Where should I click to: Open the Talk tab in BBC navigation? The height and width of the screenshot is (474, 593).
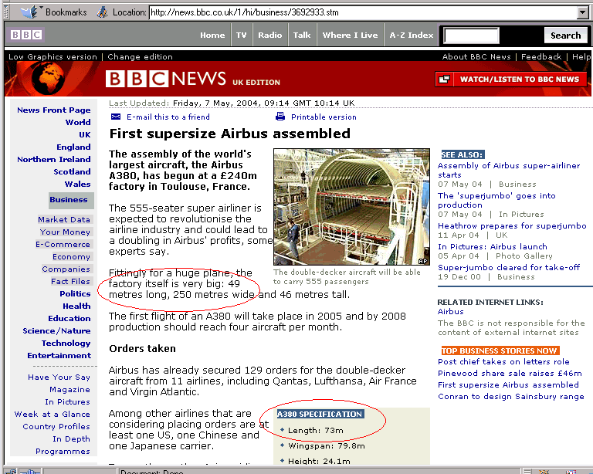pyautogui.click(x=302, y=36)
